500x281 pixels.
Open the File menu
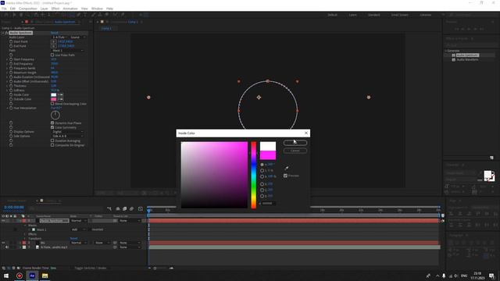[4, 9]
